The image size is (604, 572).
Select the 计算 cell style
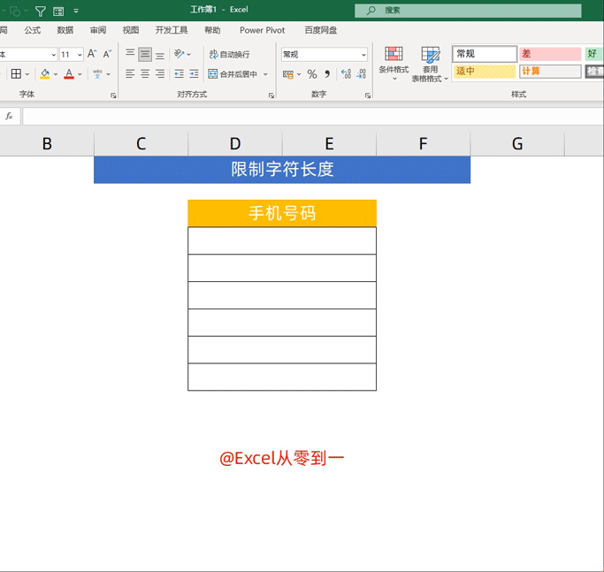click(550, 72)
